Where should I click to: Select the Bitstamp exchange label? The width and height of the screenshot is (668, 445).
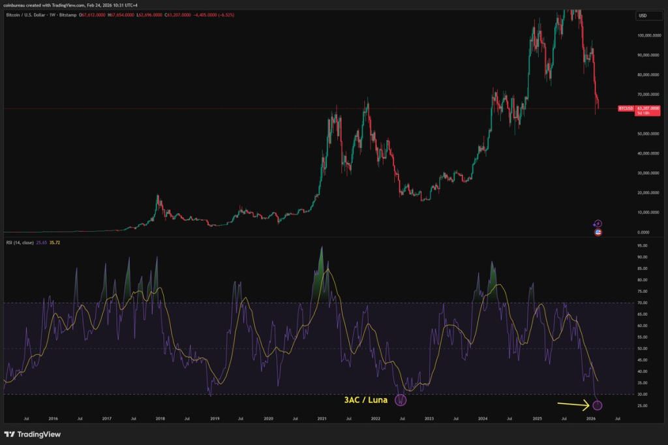click(x=67, y=14)
